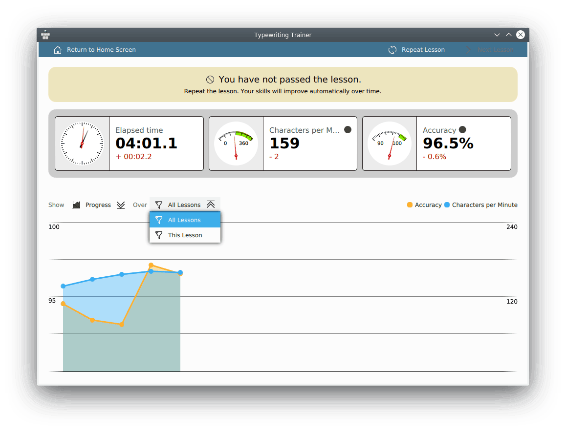This screenshot has width=566, height=431.
Task: Repeat Lesson text button
Action: tap(423, 50)
